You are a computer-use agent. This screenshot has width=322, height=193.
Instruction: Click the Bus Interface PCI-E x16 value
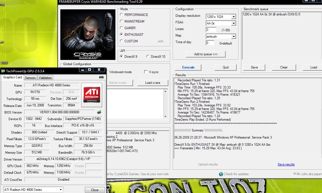click(83, 125)
